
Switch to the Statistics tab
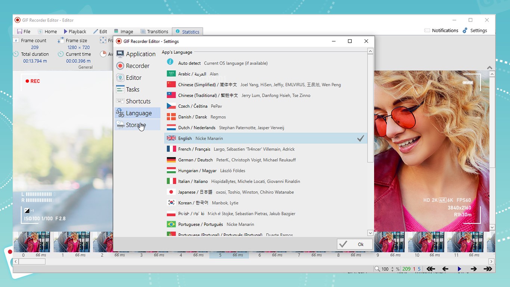pos(187,31)
